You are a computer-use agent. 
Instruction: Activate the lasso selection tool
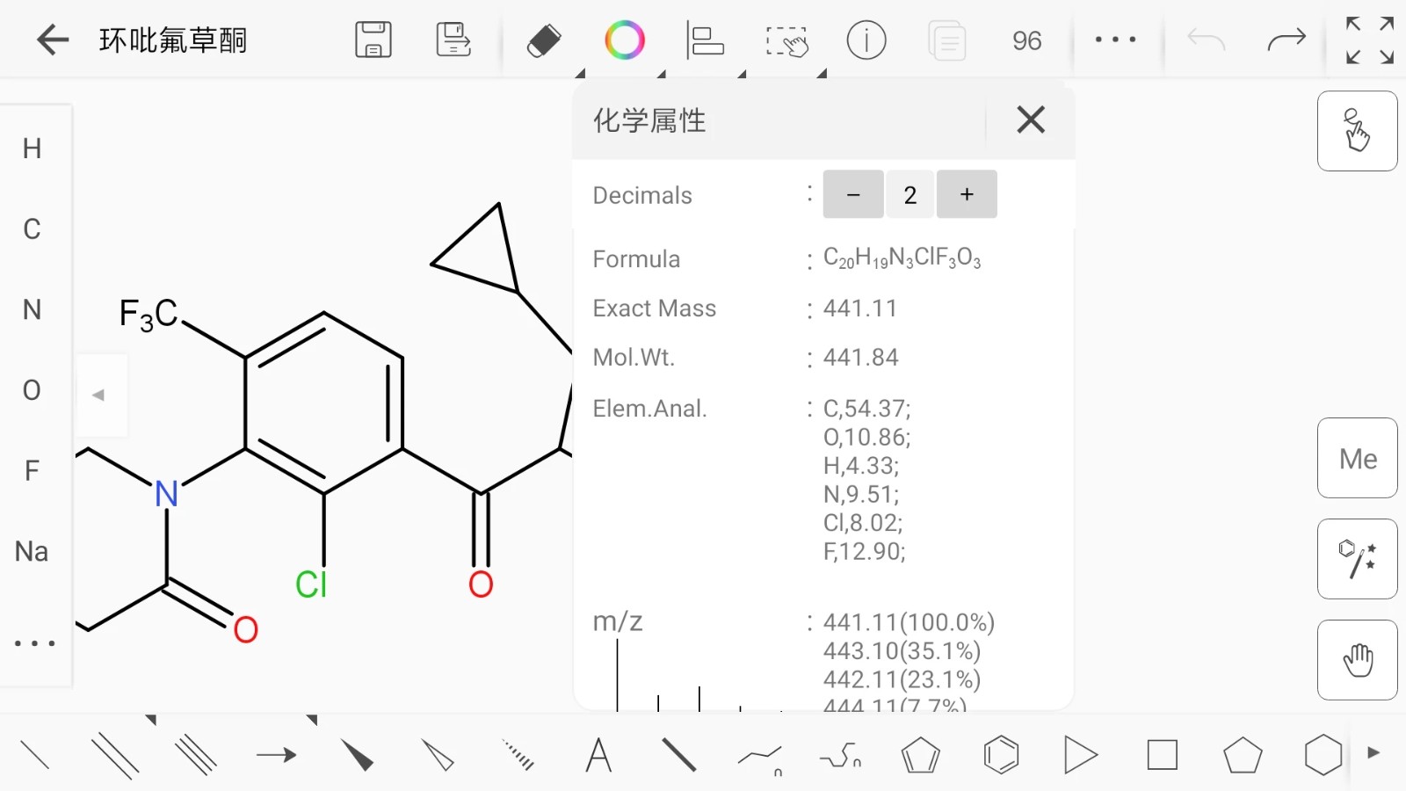coord(786,40)
